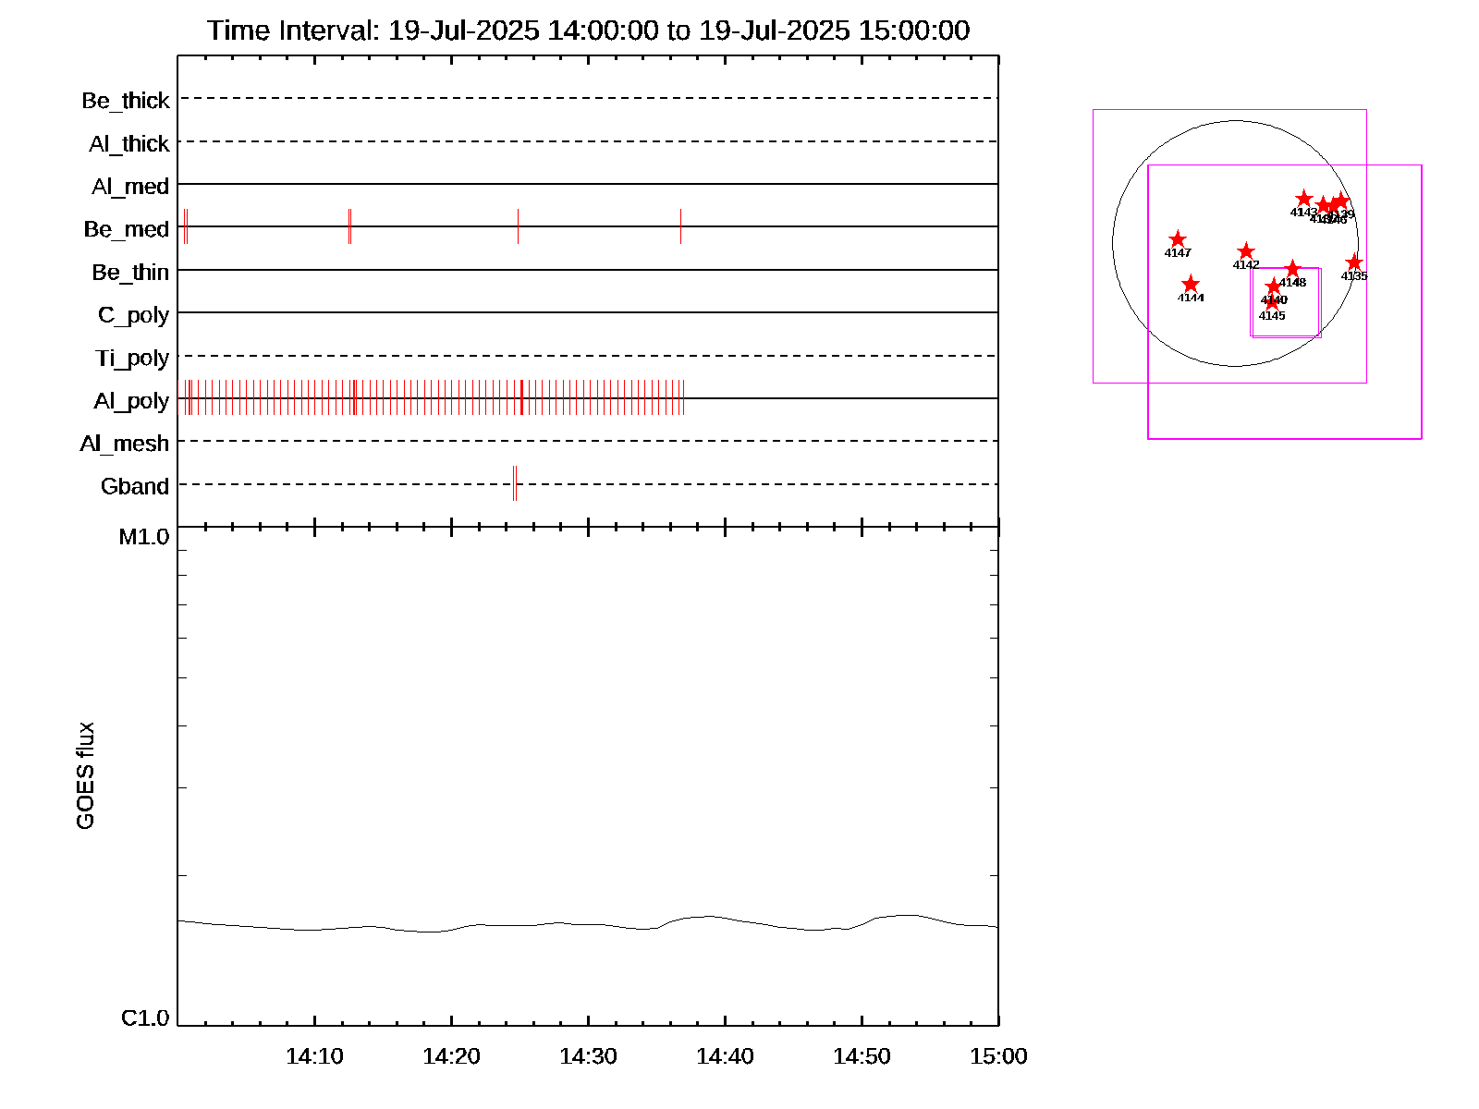
Task: Select the Al_poly filter label
Action: click(x=131, y=401)
